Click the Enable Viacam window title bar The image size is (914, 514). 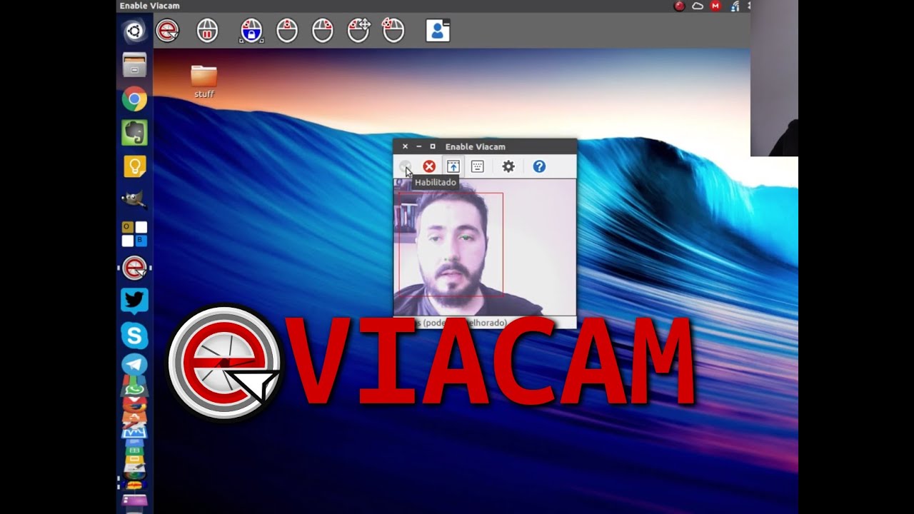point(485,146)
